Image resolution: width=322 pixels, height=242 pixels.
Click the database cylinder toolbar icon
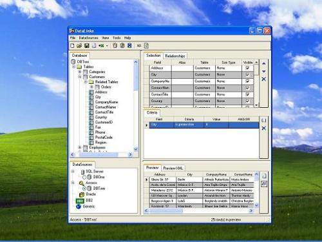94,46
